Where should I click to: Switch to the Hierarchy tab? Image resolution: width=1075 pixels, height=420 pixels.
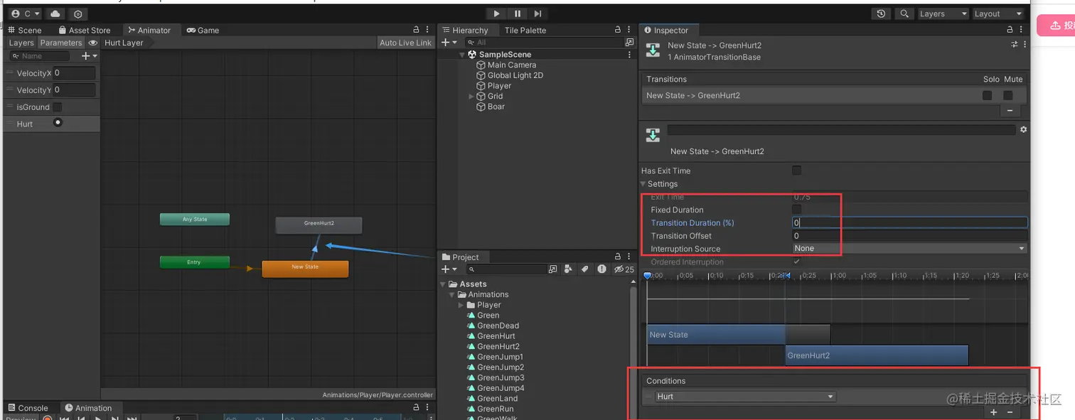(x=465, y=30)
